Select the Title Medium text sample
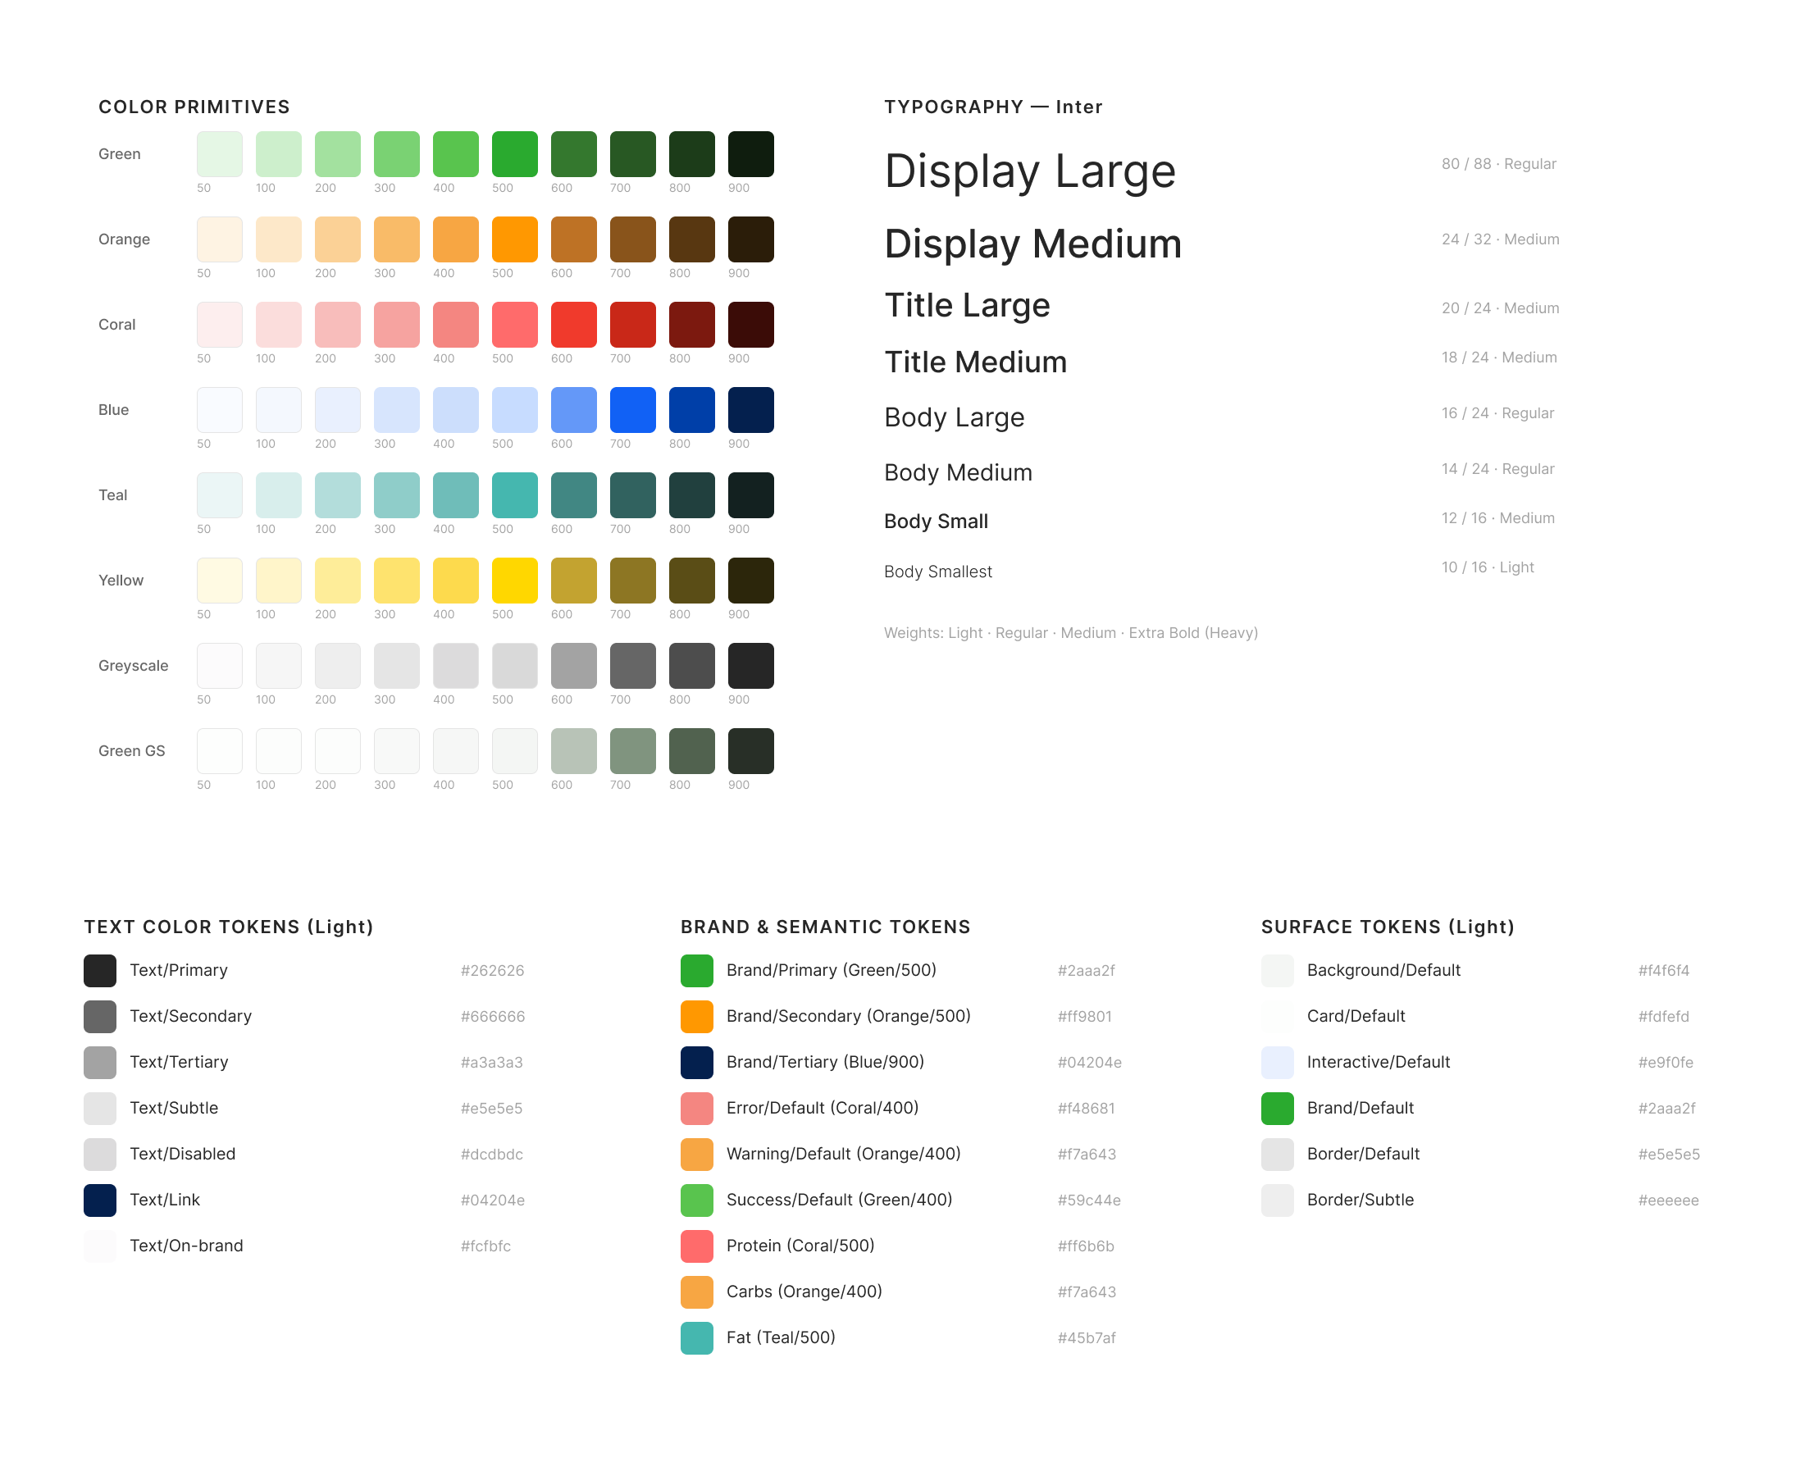This screenshot has width=1814, height=1476. pyautogui.click(x=974, y=362)
